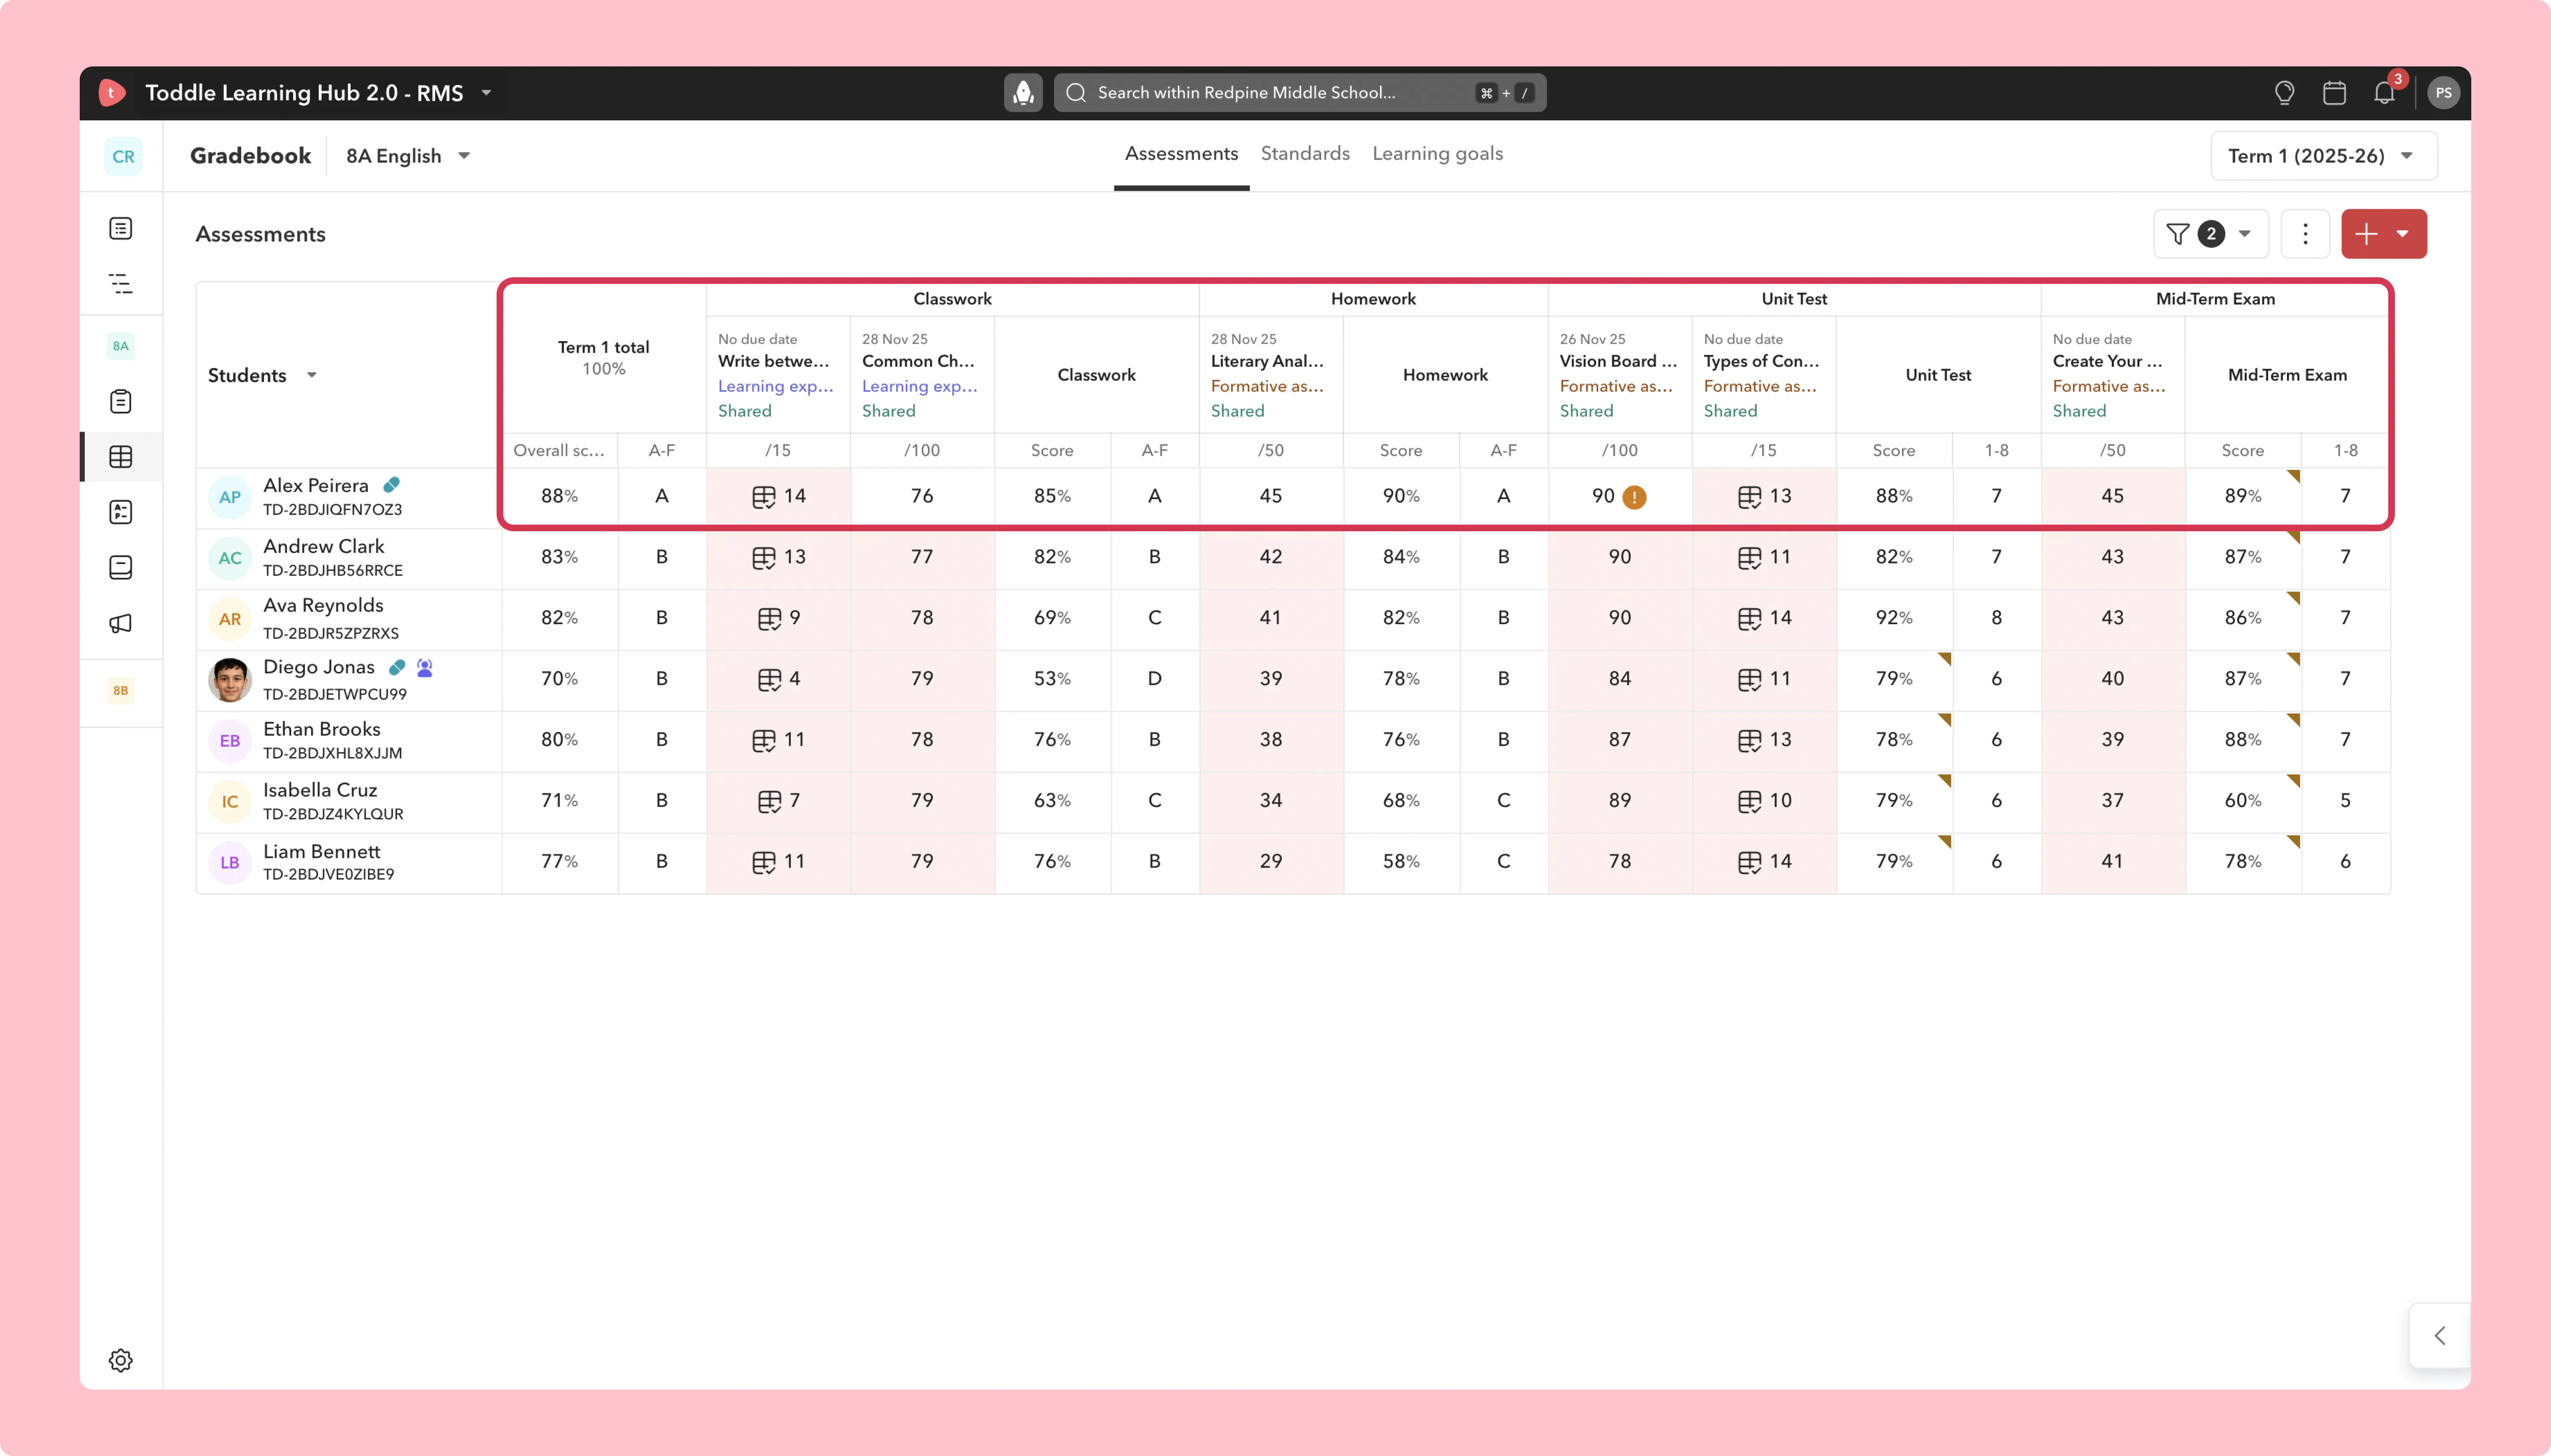Click Alex Peirera's 88% overall score cell
The image size is (2551, 1456).
point(560,497)
